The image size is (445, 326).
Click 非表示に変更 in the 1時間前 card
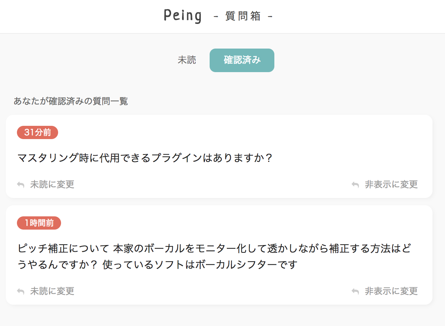pyautogui.click(x=391, y=291)
